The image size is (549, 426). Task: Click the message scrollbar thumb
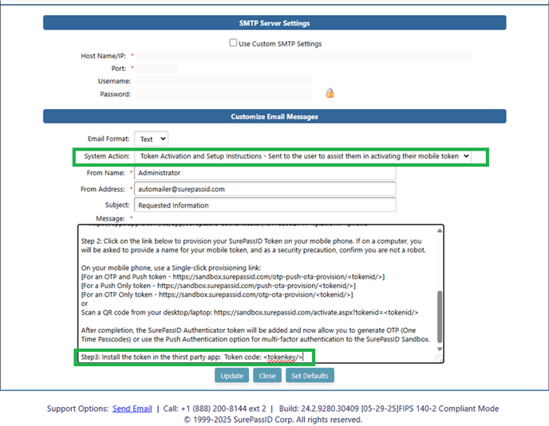coord(440,317)
